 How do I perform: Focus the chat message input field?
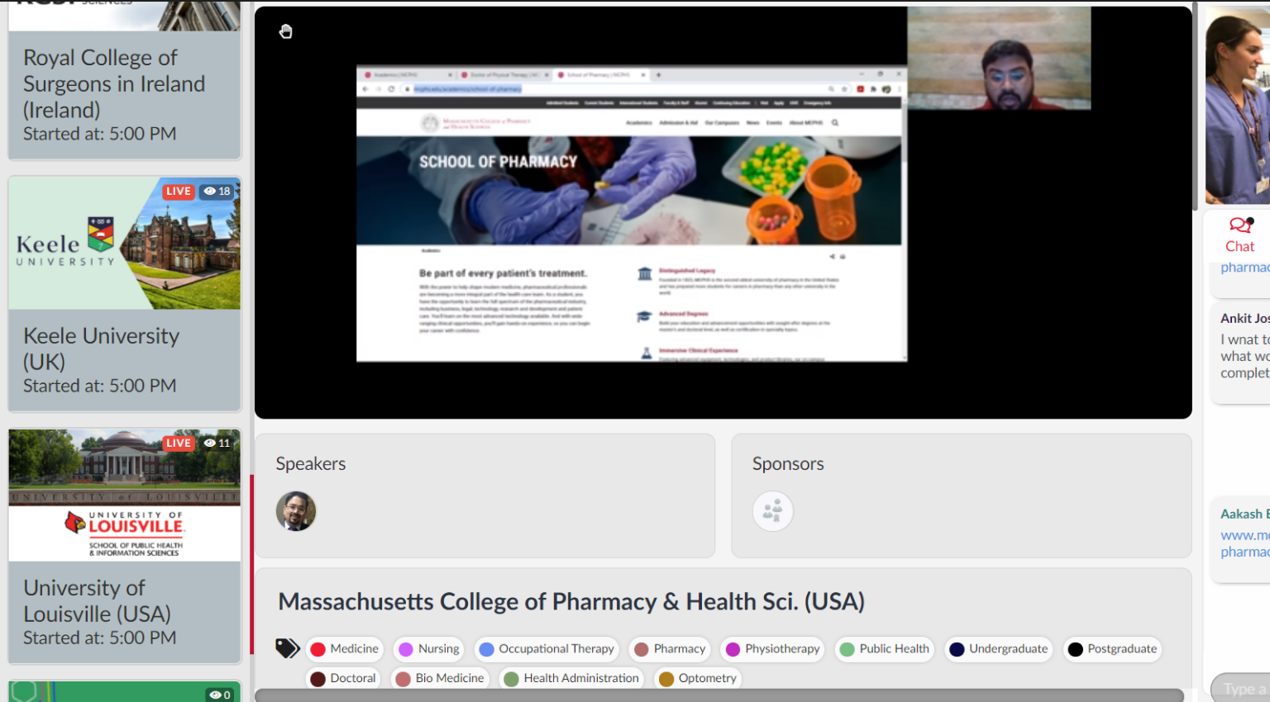tap(1241, 689)
